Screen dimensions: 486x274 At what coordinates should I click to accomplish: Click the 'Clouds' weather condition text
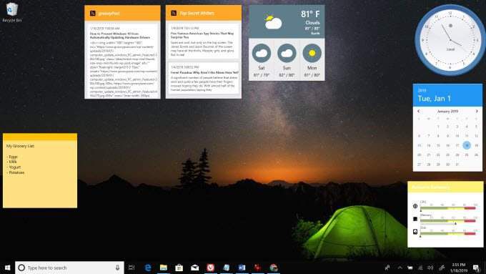tap(312, 23)
